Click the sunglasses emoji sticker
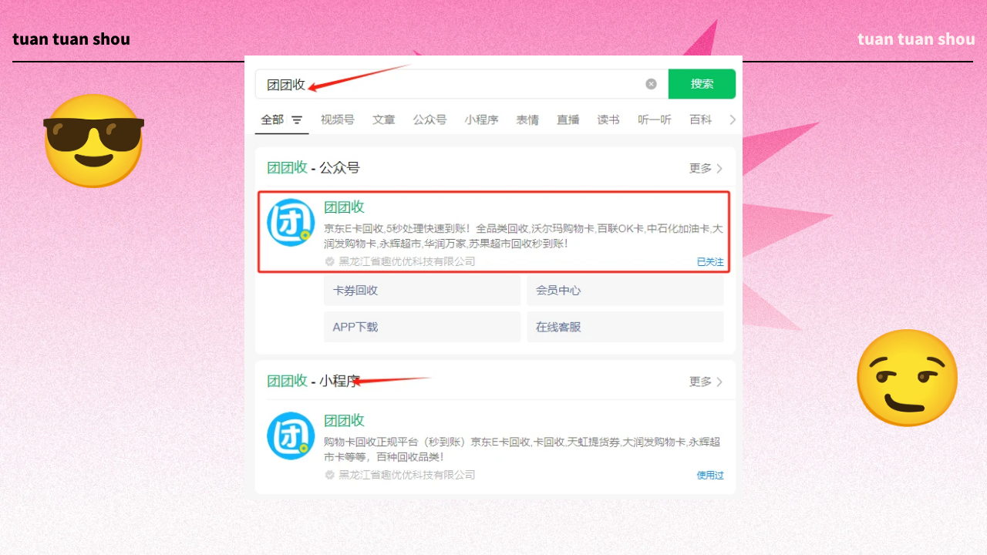The height and width of the screenshot is (555, 987). click(x=93, y=140)
